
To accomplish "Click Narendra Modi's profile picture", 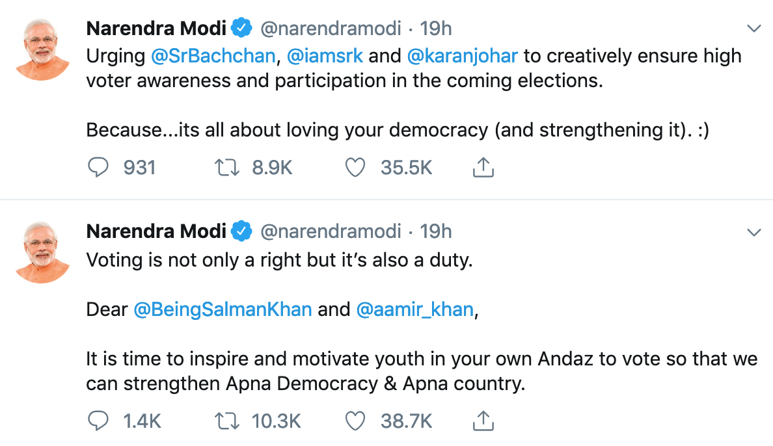I will (42, 42).
